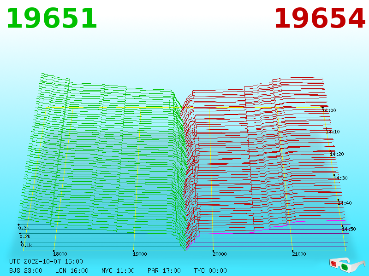Click the 14:00 time axis marker
The height and width of the screenshot is (276, 369).
(x=329, y=110)
